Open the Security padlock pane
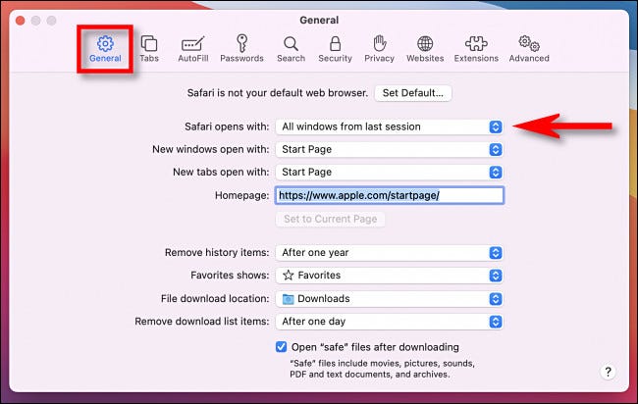The height and width of the screenshot is (404, 638). (335, 49)
